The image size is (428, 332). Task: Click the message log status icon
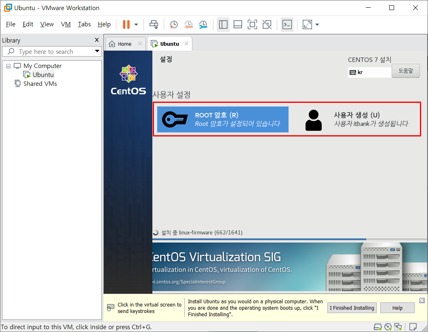[x=413, y=327]
